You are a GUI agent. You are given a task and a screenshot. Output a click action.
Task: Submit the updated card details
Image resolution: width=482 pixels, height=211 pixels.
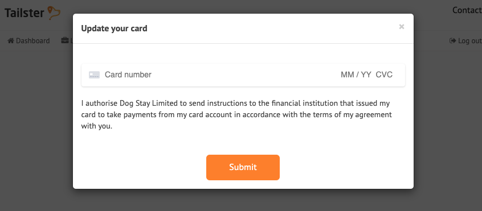click(x=243, y=167)
